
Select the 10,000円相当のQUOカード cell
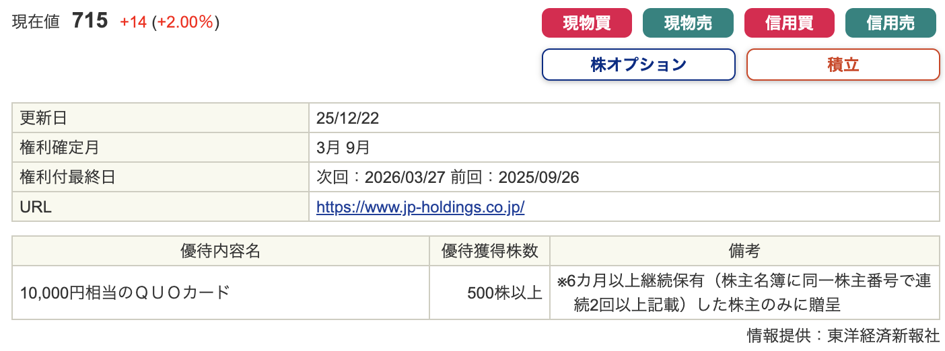click(125, 292)
